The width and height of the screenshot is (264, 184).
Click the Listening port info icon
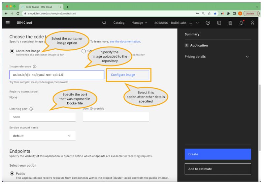point(31,109)
